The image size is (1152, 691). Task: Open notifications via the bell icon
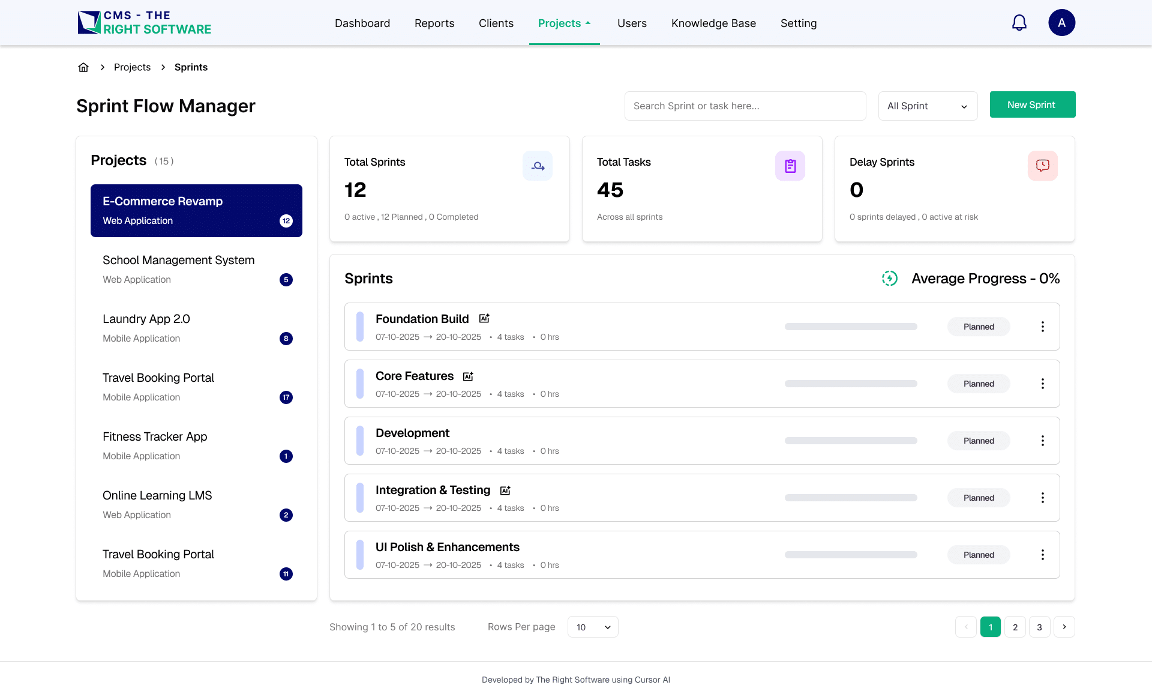click(1019, 22)
